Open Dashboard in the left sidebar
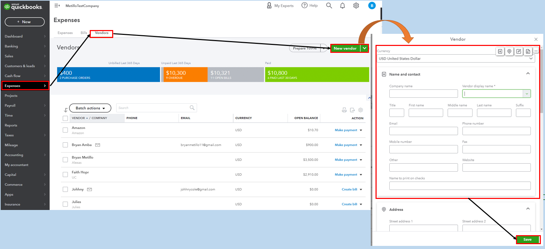This screenshot has height=249, width=545. [x=25, y=36]
